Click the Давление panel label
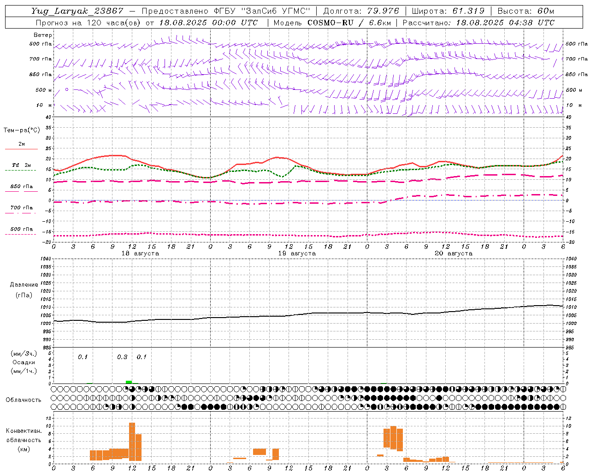This screenshot has width=590, height=472. (24, 285)
